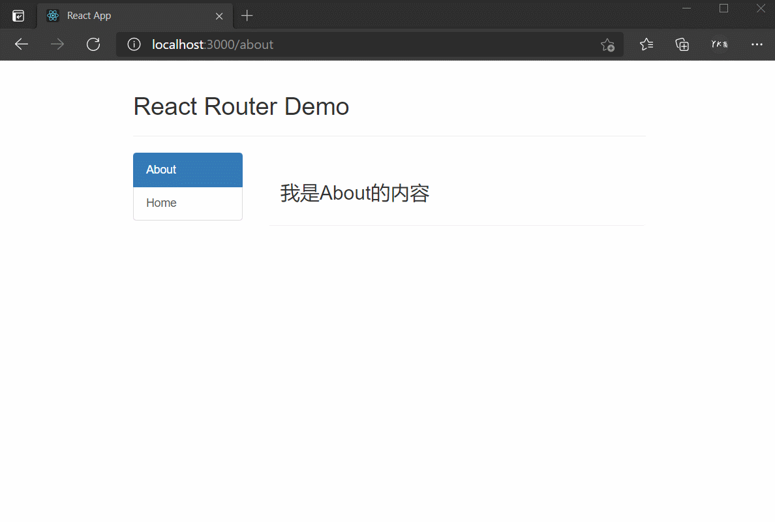The width and height of the screenshot is (775, 522).
Task: Add this page to favorites star
Action: (607, 45)
